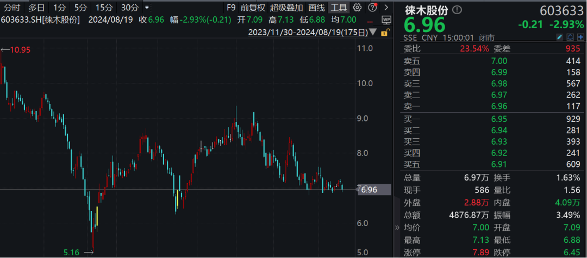Switch to 多日 multi-day tab
This screenshot has width=587, height=258.
click(36, 8)
